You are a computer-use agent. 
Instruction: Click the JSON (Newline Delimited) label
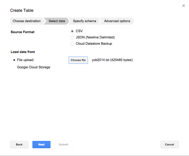pyautogui.click(x=95, y=37)
